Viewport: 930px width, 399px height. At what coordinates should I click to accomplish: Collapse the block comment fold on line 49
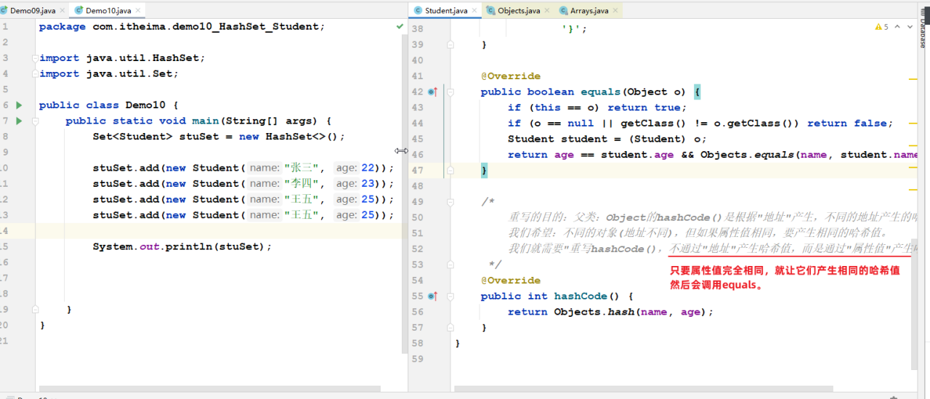(x=450, y=202)
